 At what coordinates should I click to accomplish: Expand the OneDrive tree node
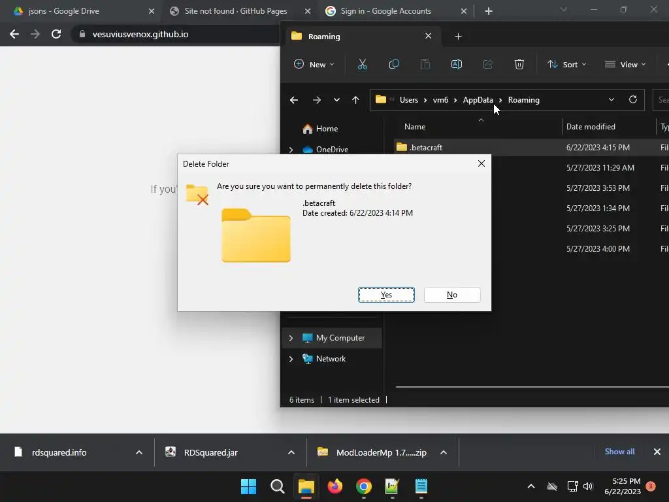(x=291, y=150)
